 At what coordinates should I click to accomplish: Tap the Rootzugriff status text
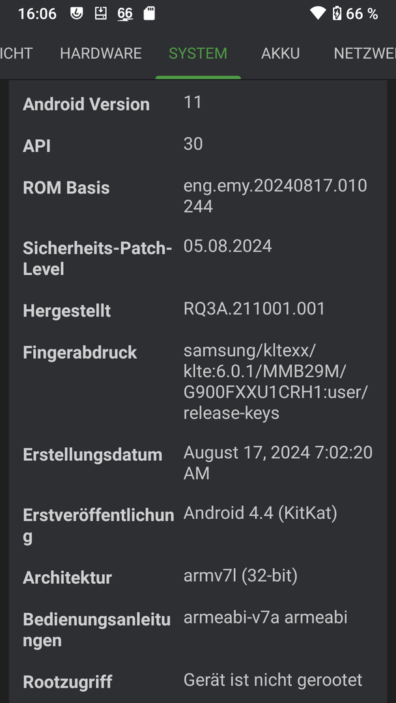[272, 680]
